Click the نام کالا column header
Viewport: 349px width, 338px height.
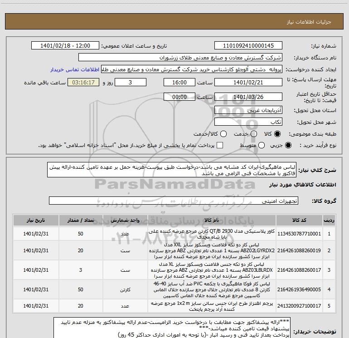click(212, 220)
